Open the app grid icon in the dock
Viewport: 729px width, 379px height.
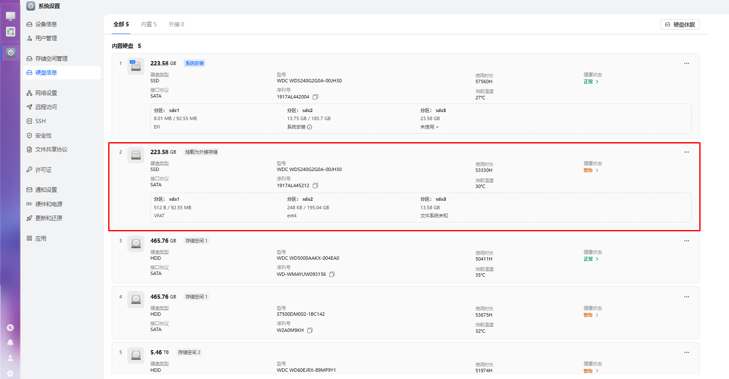(11, 31)
